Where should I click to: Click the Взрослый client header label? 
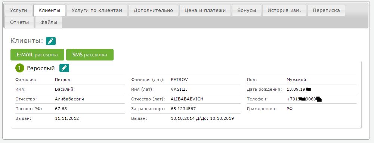(41, 68)
